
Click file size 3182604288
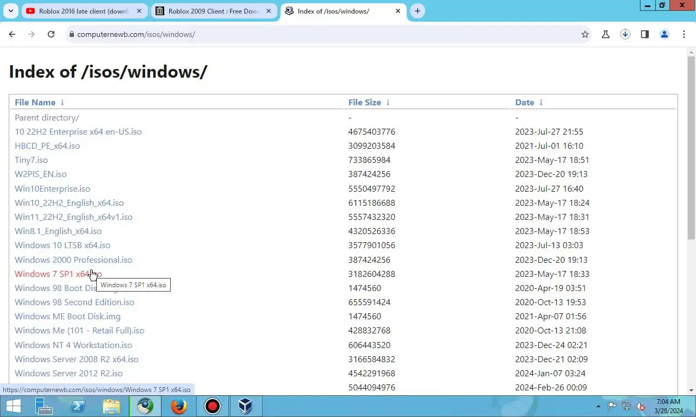click(x=372, y=274)
